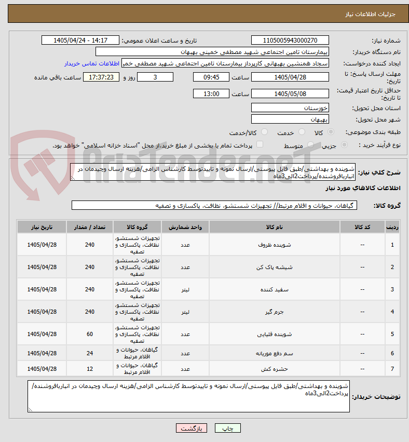The image size is (409, 442).
Task: Select the جزیی purchase type radio
Action: click(344, 145)
